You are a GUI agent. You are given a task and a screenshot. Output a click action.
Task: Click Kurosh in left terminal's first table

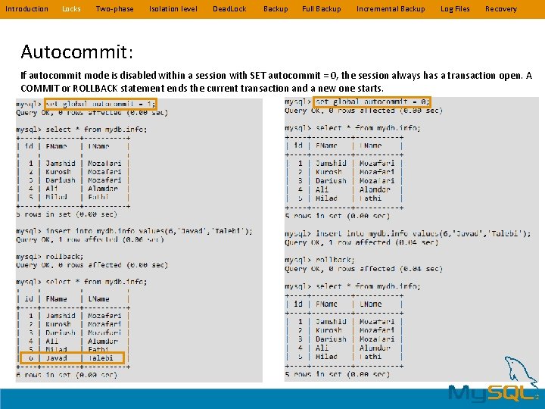(58, 172)
